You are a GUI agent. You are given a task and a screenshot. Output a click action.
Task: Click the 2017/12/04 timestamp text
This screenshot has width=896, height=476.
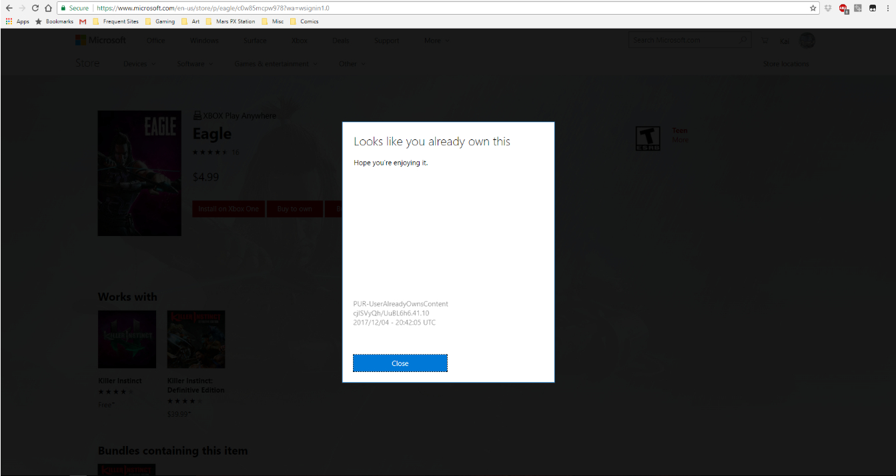(x=394, y=323)
